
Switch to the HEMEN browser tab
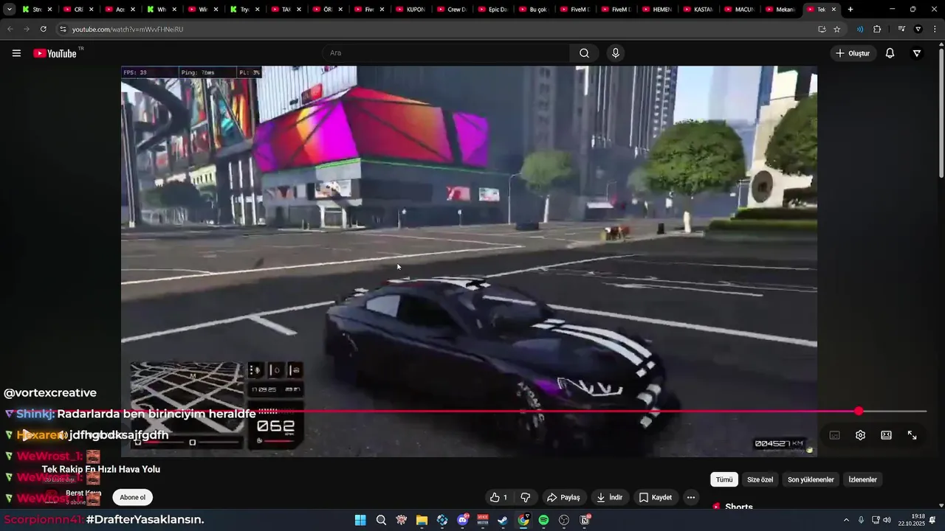pos(659,10)
